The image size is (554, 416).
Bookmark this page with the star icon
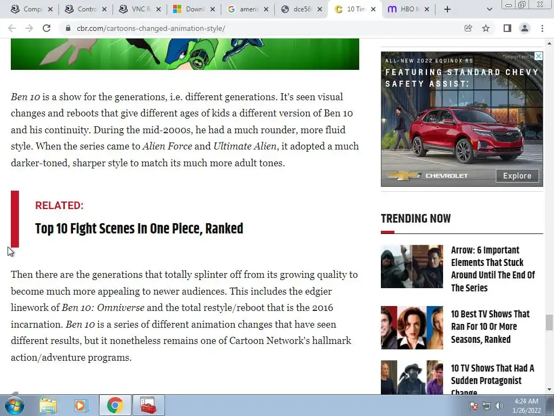(486, 28)
